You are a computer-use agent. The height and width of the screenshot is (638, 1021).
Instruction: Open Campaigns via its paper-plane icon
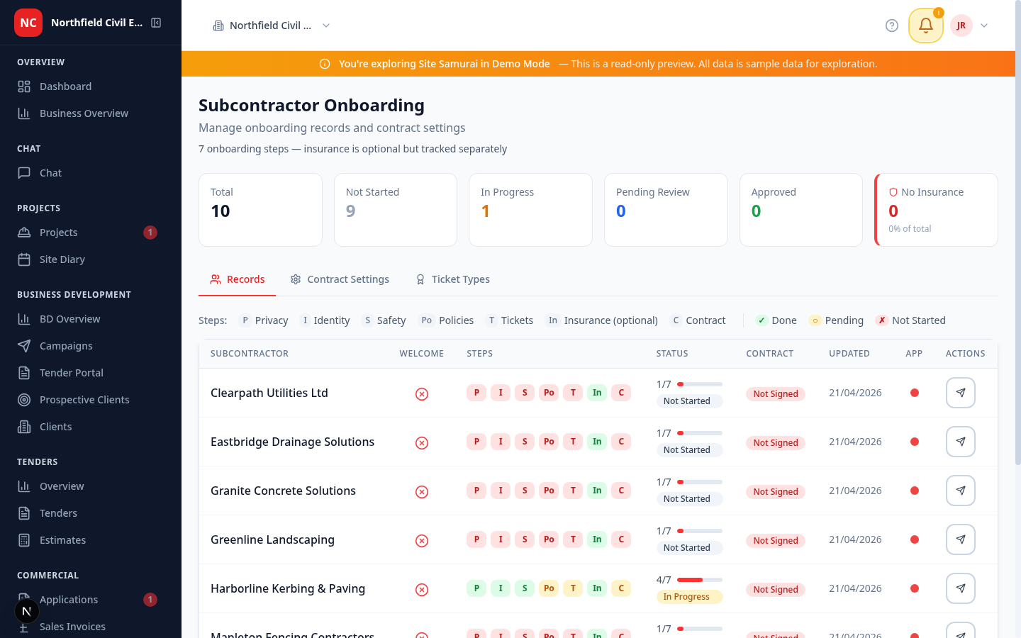point(26,345)
